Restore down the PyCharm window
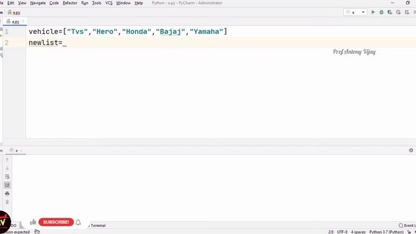 click(x=408, y=3)
